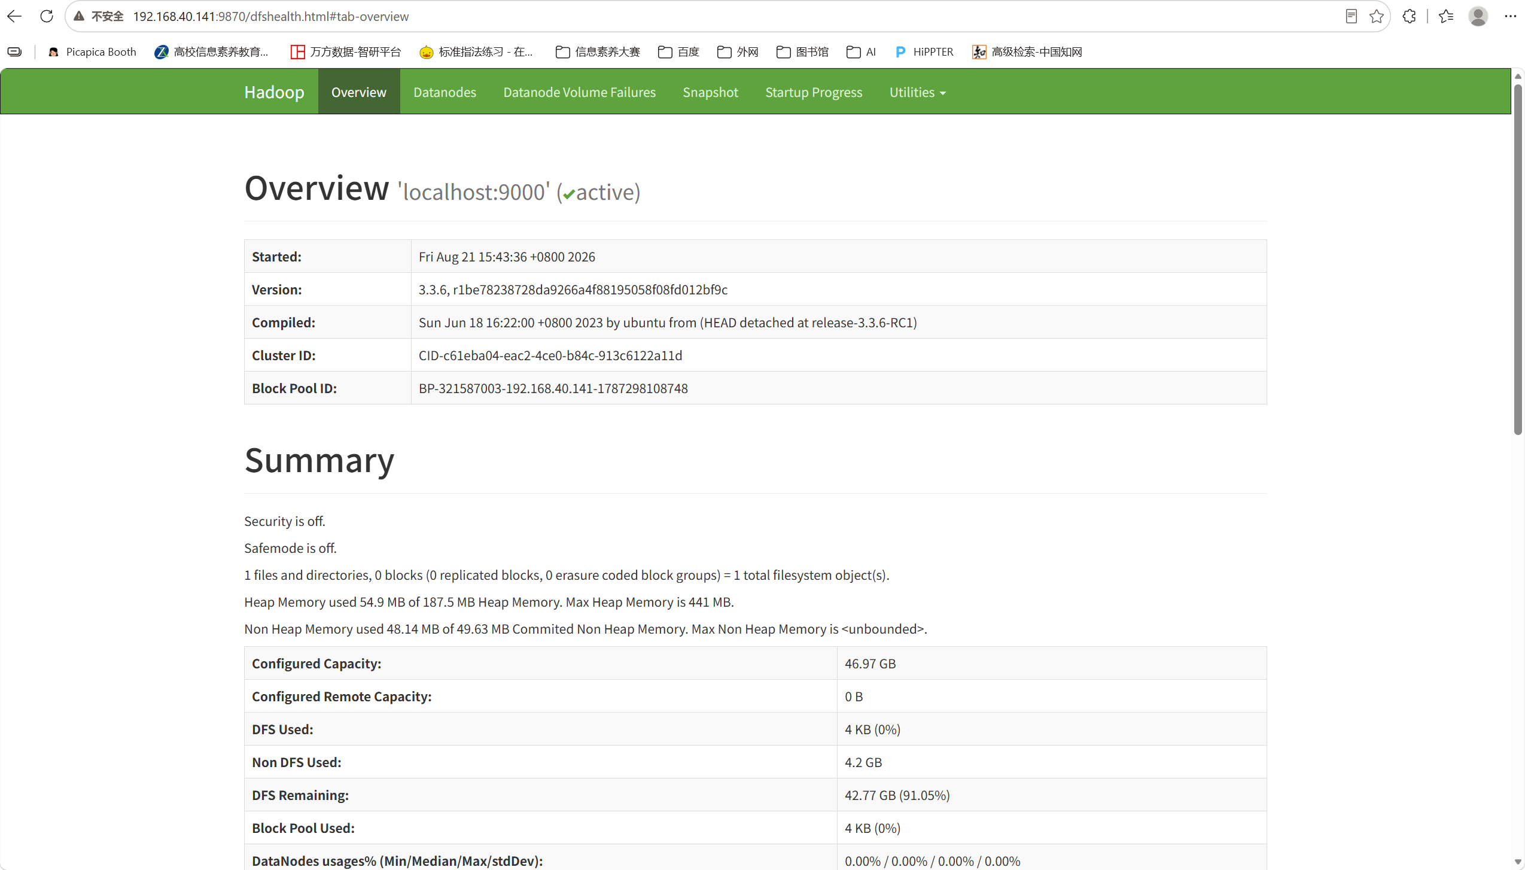Open 图书馆 bookmark folder
1525x870 pixels.
pos(802,52)
